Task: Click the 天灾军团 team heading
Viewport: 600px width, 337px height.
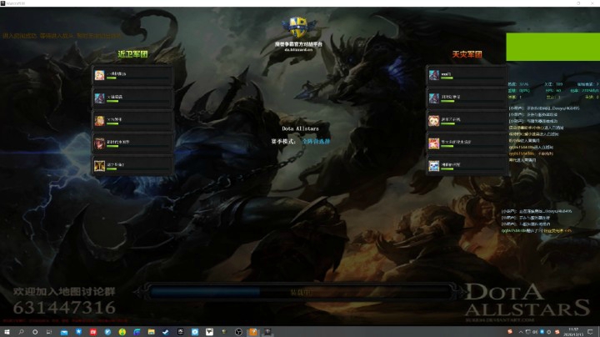Action: (x=467, y=54)
